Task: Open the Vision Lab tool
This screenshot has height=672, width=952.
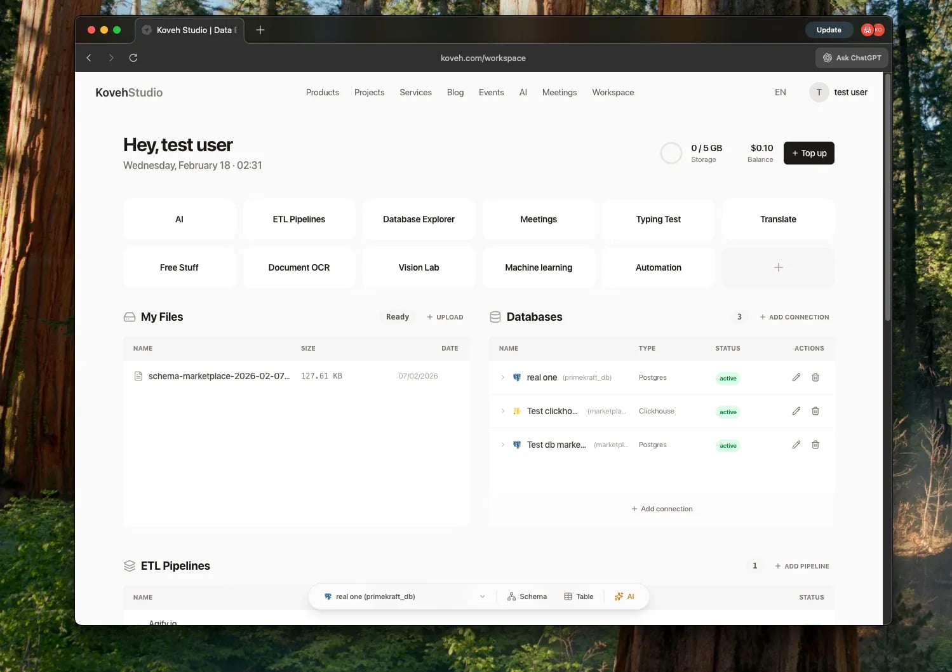Action: pyautogui.click(x=419, y=267)
